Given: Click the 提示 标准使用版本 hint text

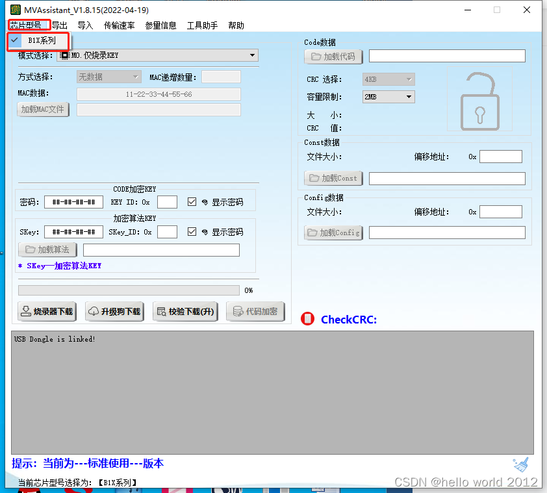Looking at the screenshot, I should coord(88,463).
